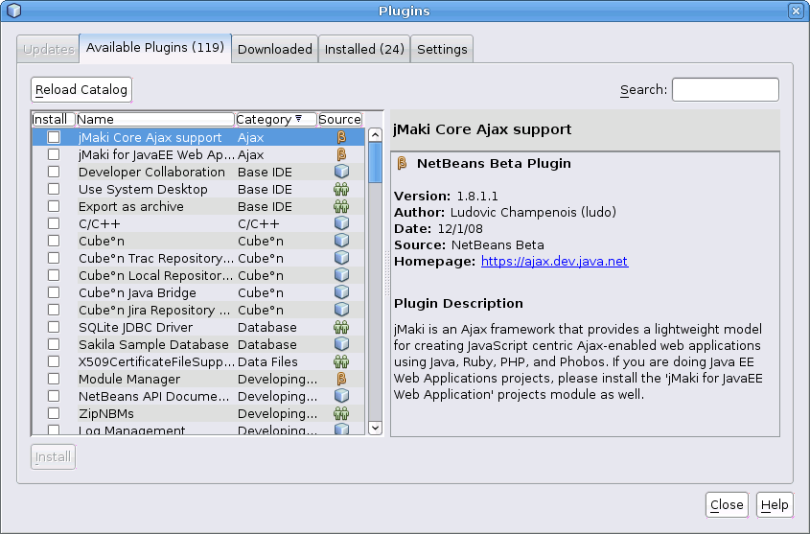Switch to the Downloaded tab

point(275,49)
